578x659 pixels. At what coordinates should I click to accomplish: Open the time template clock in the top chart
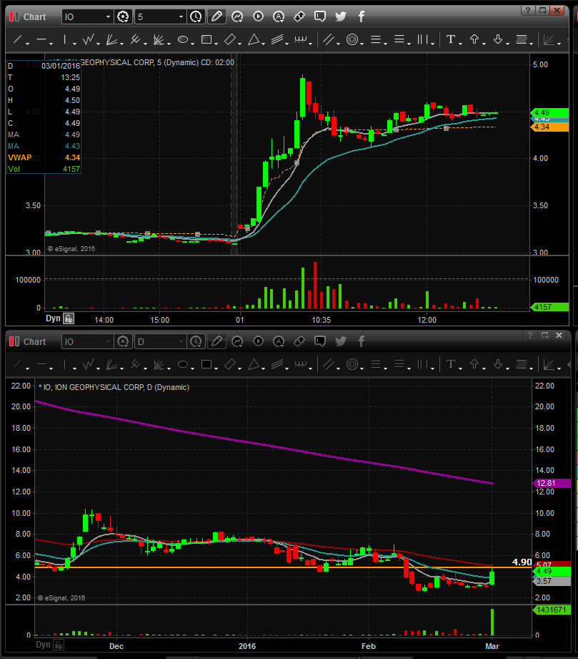[196, 16]
